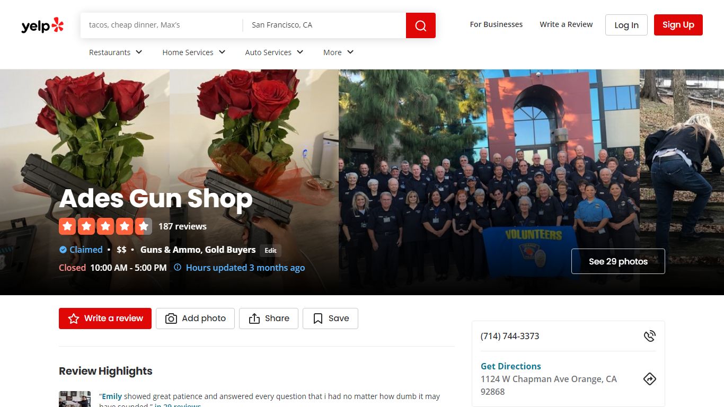
Task: Click the address 1124 W Chapman Ave
Action: point(549,385)
